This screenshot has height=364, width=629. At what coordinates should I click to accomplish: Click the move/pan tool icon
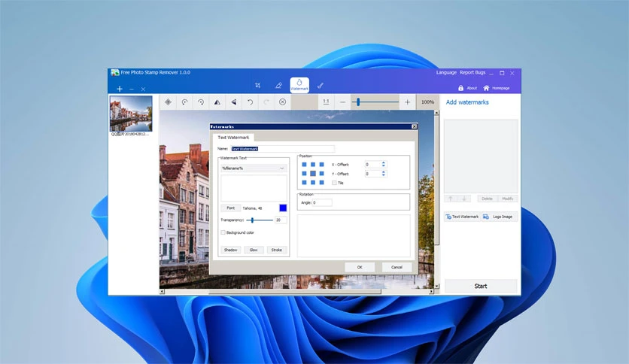coord(168,102)
